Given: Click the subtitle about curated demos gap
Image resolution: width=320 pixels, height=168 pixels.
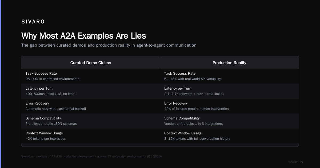Looking at the screenshot, I should (109, 45).
